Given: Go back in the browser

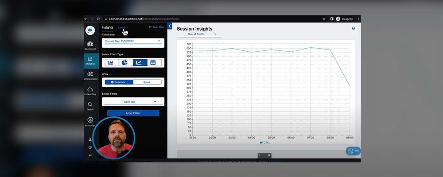Looking at the screenshot, I should (x=85, y=19).
